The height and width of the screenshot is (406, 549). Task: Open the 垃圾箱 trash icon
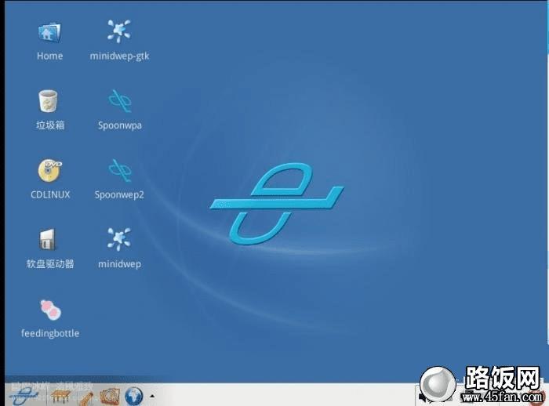48,101
